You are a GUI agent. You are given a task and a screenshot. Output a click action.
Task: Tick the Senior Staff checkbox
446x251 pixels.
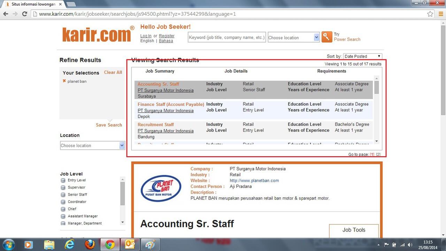(63, 195)
